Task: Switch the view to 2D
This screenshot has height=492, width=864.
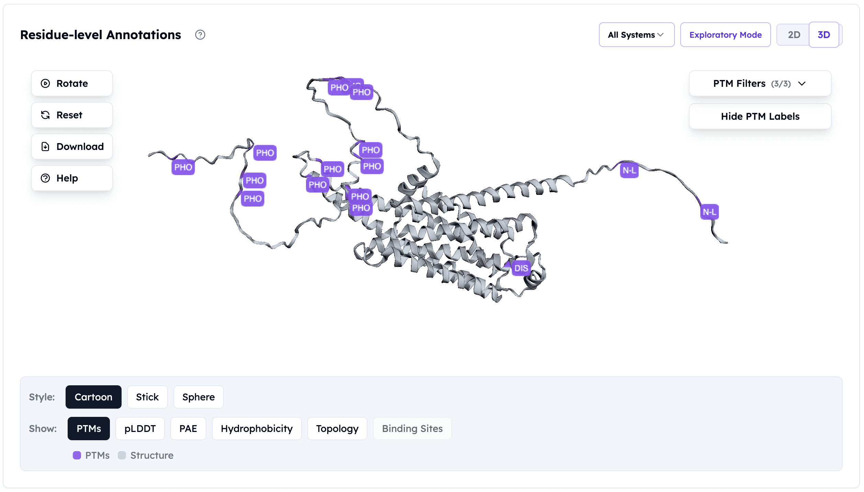Action: coord(794,35)
